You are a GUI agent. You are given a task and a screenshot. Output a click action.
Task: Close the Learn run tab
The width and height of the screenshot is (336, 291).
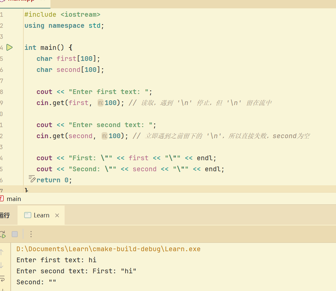[x=57, y=215]
